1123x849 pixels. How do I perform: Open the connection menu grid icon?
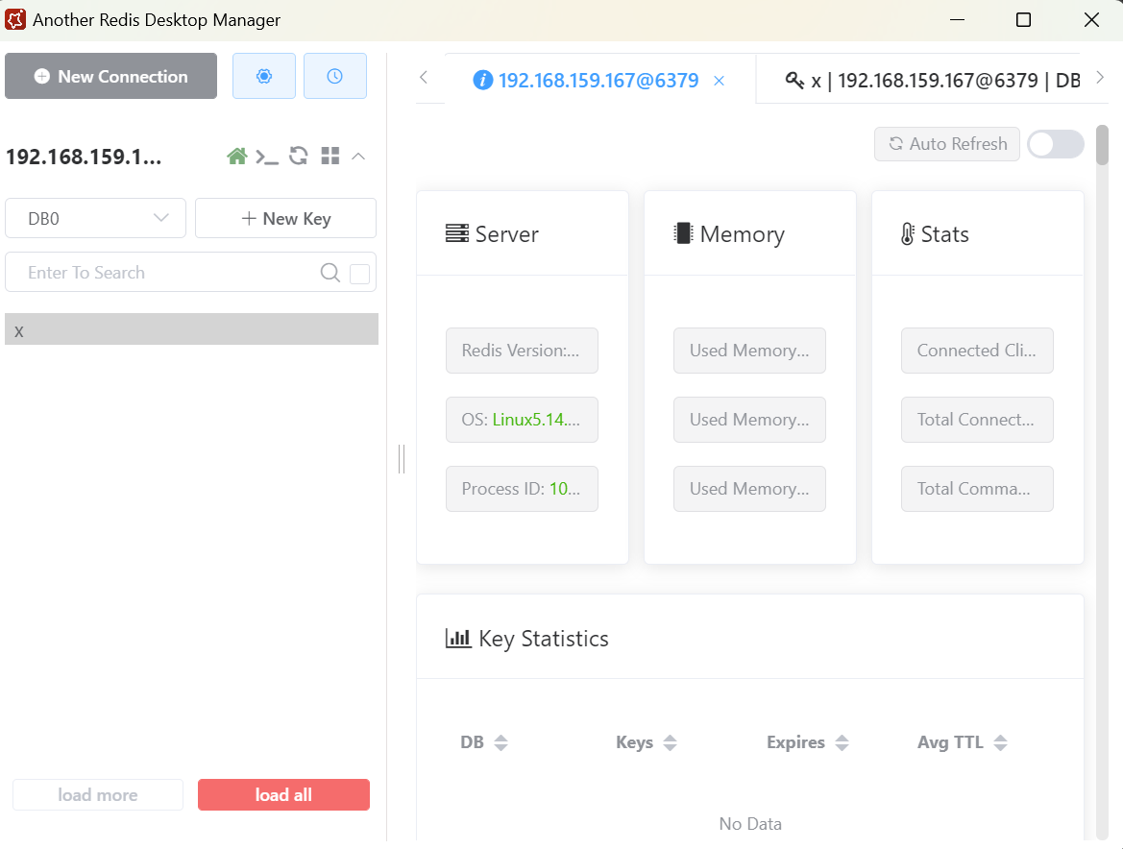click(330, 156)
